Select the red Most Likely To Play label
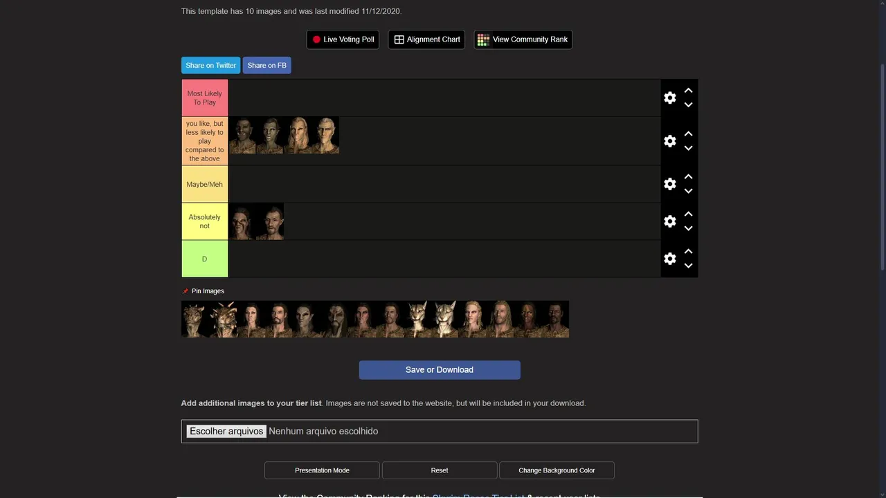 (x=204, y=98)
